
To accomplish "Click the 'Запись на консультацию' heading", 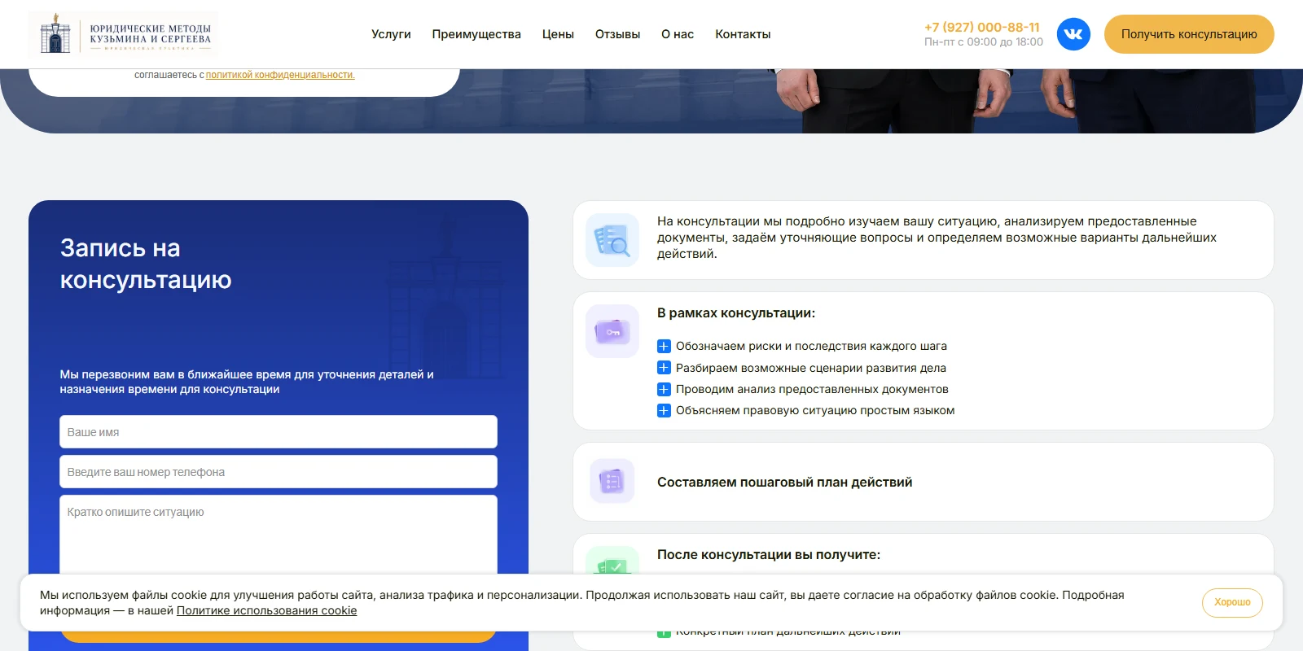I will coord(146,264).
